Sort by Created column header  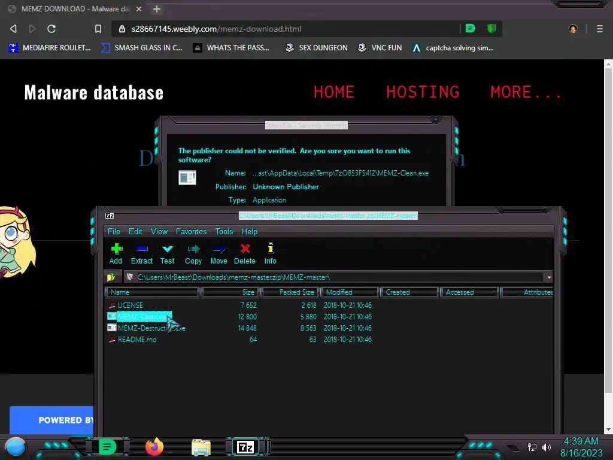(x=409, y=292)
